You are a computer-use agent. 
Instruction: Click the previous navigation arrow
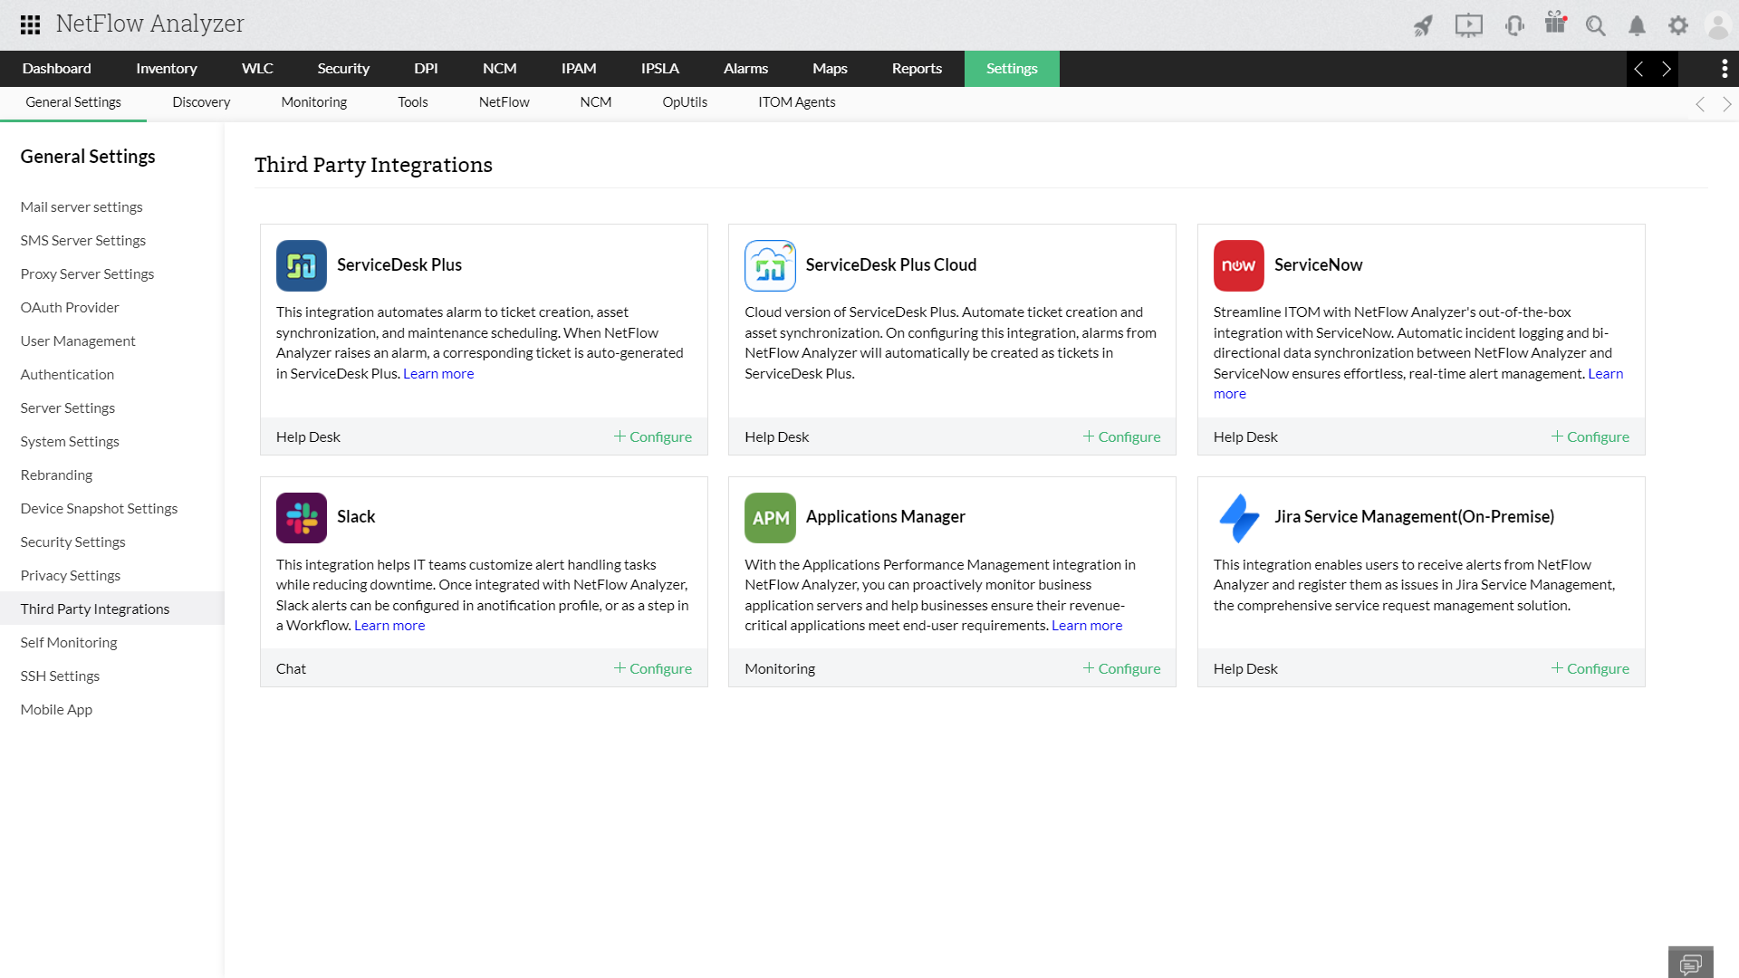point(1638,68)
